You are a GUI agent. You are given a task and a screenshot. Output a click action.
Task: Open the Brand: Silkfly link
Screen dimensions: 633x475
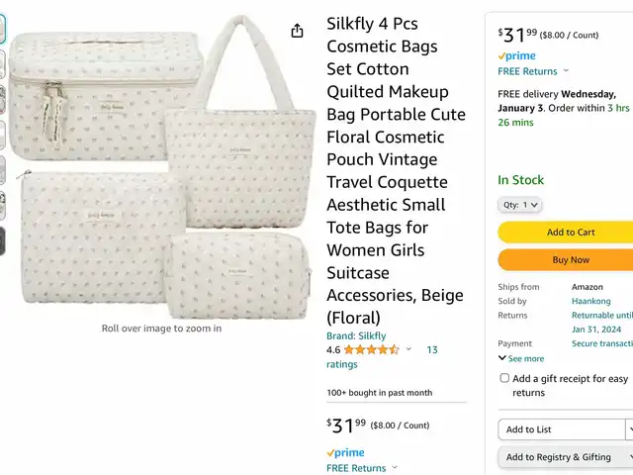pyautogui.click(x=356, y=335)
